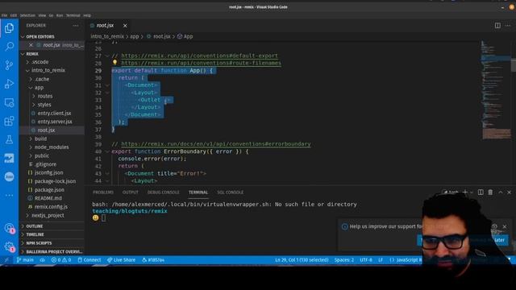
Task: Start Live Share from status bar
Action: [121, 260]
